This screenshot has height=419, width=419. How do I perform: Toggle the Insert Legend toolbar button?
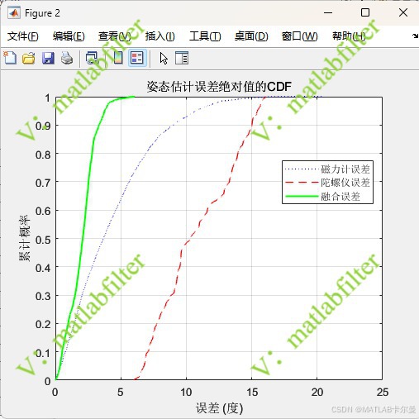pos(137,58)
